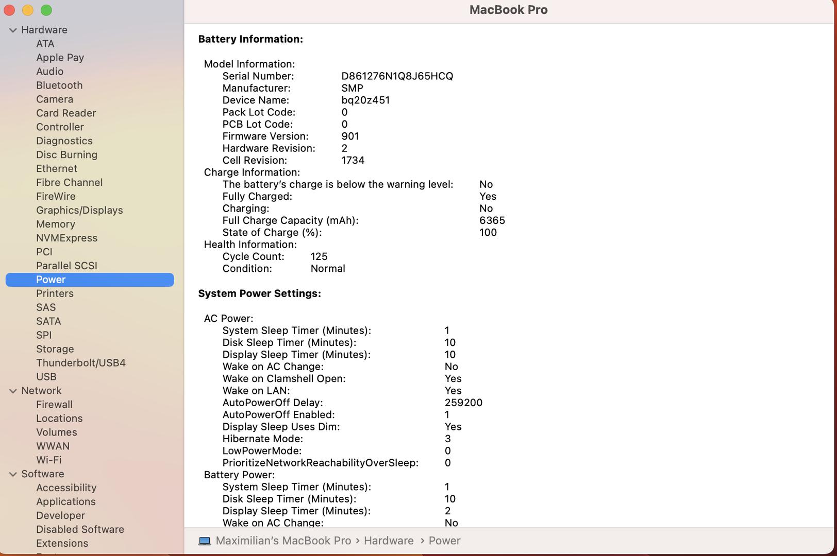
Task: Select Bluetooth in the sidebar
Action: click(59, 85)
